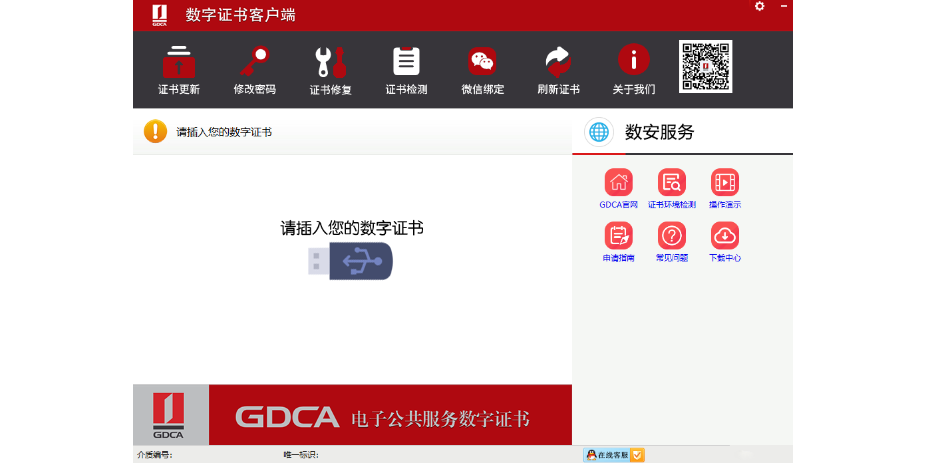The height and width of the screenshot is (463, 926).
Task: Select the 数安服务 panel heading
Action: point(659,132)
